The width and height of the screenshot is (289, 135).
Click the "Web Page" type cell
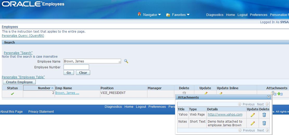pos(197,114)
